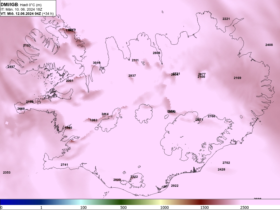Click the 2497 value on the map
The height and width of the screenshot is (210, 280).
pyautogui.click(x=11, y=67)
